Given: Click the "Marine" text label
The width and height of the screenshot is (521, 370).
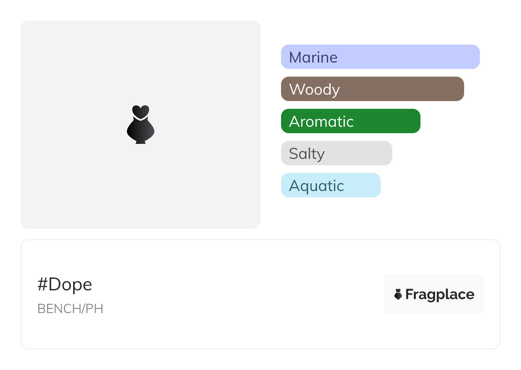Looking at the screenshot, I should 313,57.
